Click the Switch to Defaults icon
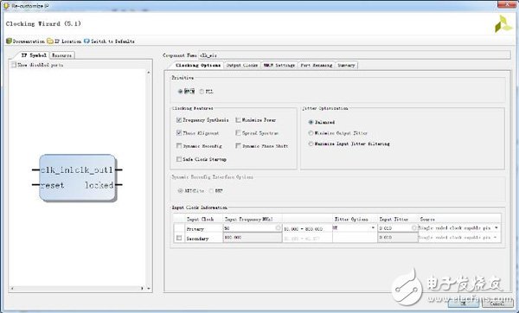The height and width of the screenshot is (313, 519). [86, 41]
